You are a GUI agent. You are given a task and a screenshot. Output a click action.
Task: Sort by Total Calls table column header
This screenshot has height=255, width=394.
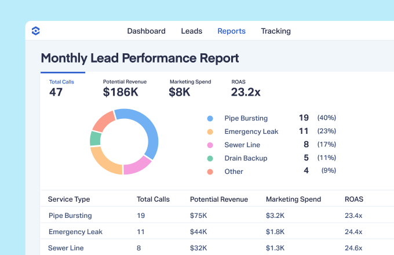[153, 199]
